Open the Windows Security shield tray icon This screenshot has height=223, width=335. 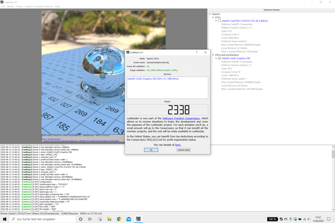point(295,219)
